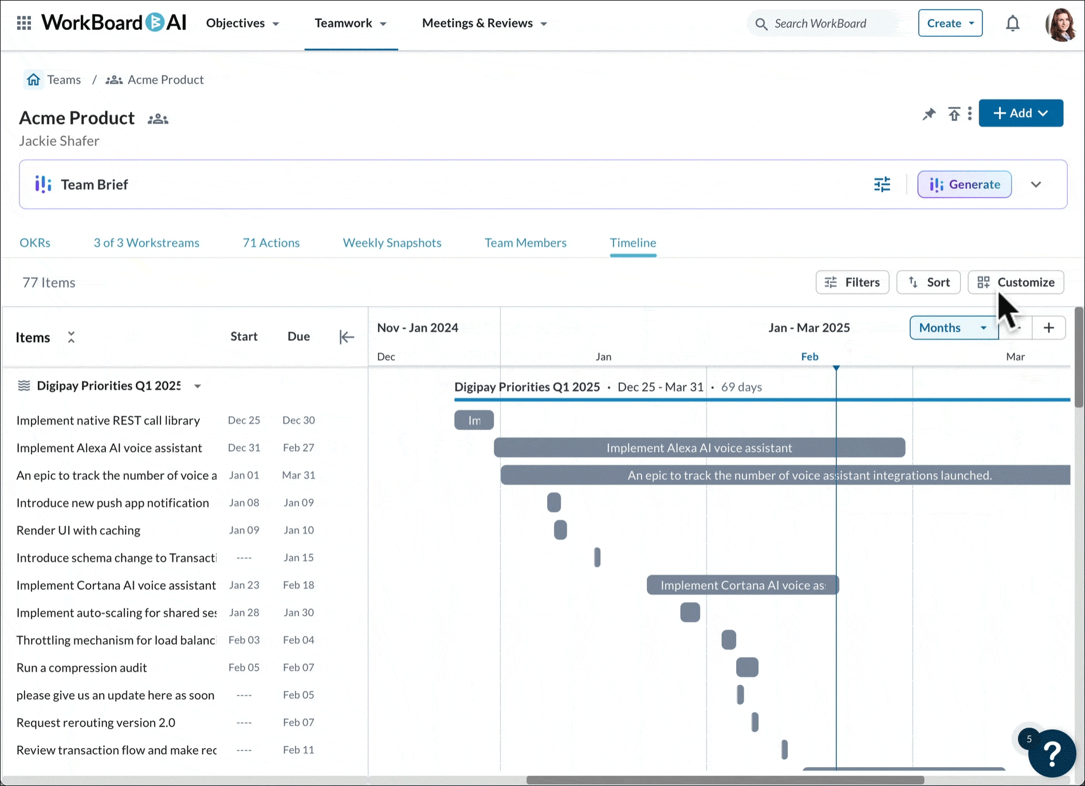Click the Feb month label in timeline
This screenshot has height=786, width=1085.
pos(809,356)
